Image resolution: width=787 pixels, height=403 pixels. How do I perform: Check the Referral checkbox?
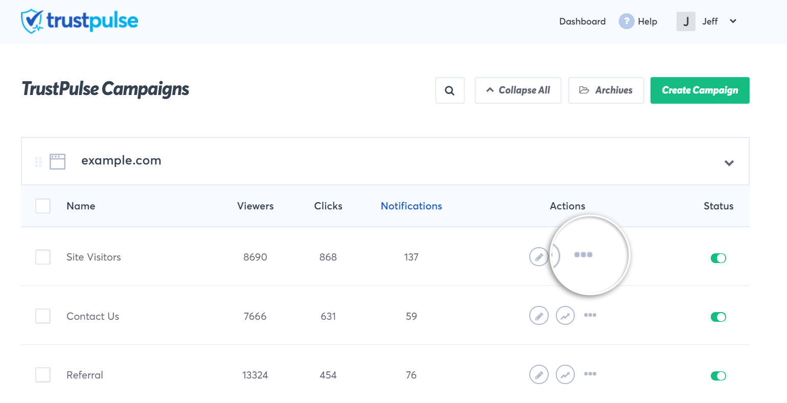point(43,375)
